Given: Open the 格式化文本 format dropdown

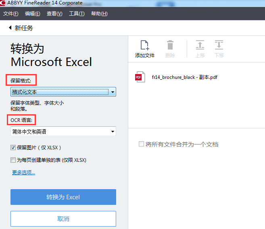Looking at the screenshot, I should tap(63, 92).
